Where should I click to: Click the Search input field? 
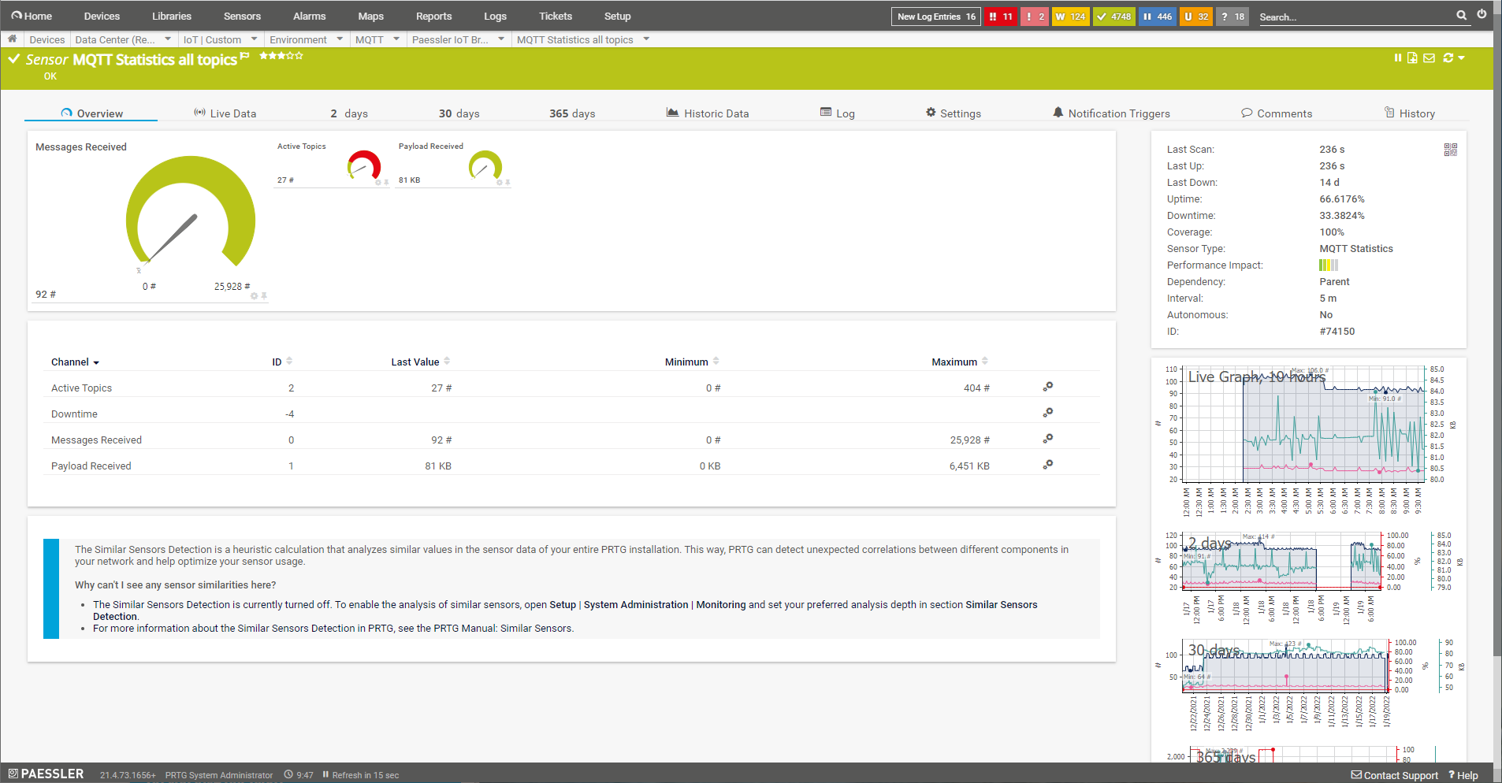click(x=1354, y=17)
